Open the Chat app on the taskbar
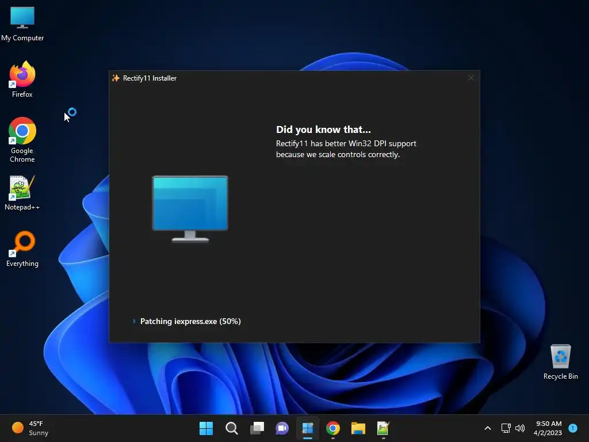Image resolution: width=589 pixels, height=442 pixels. [282, 428]
